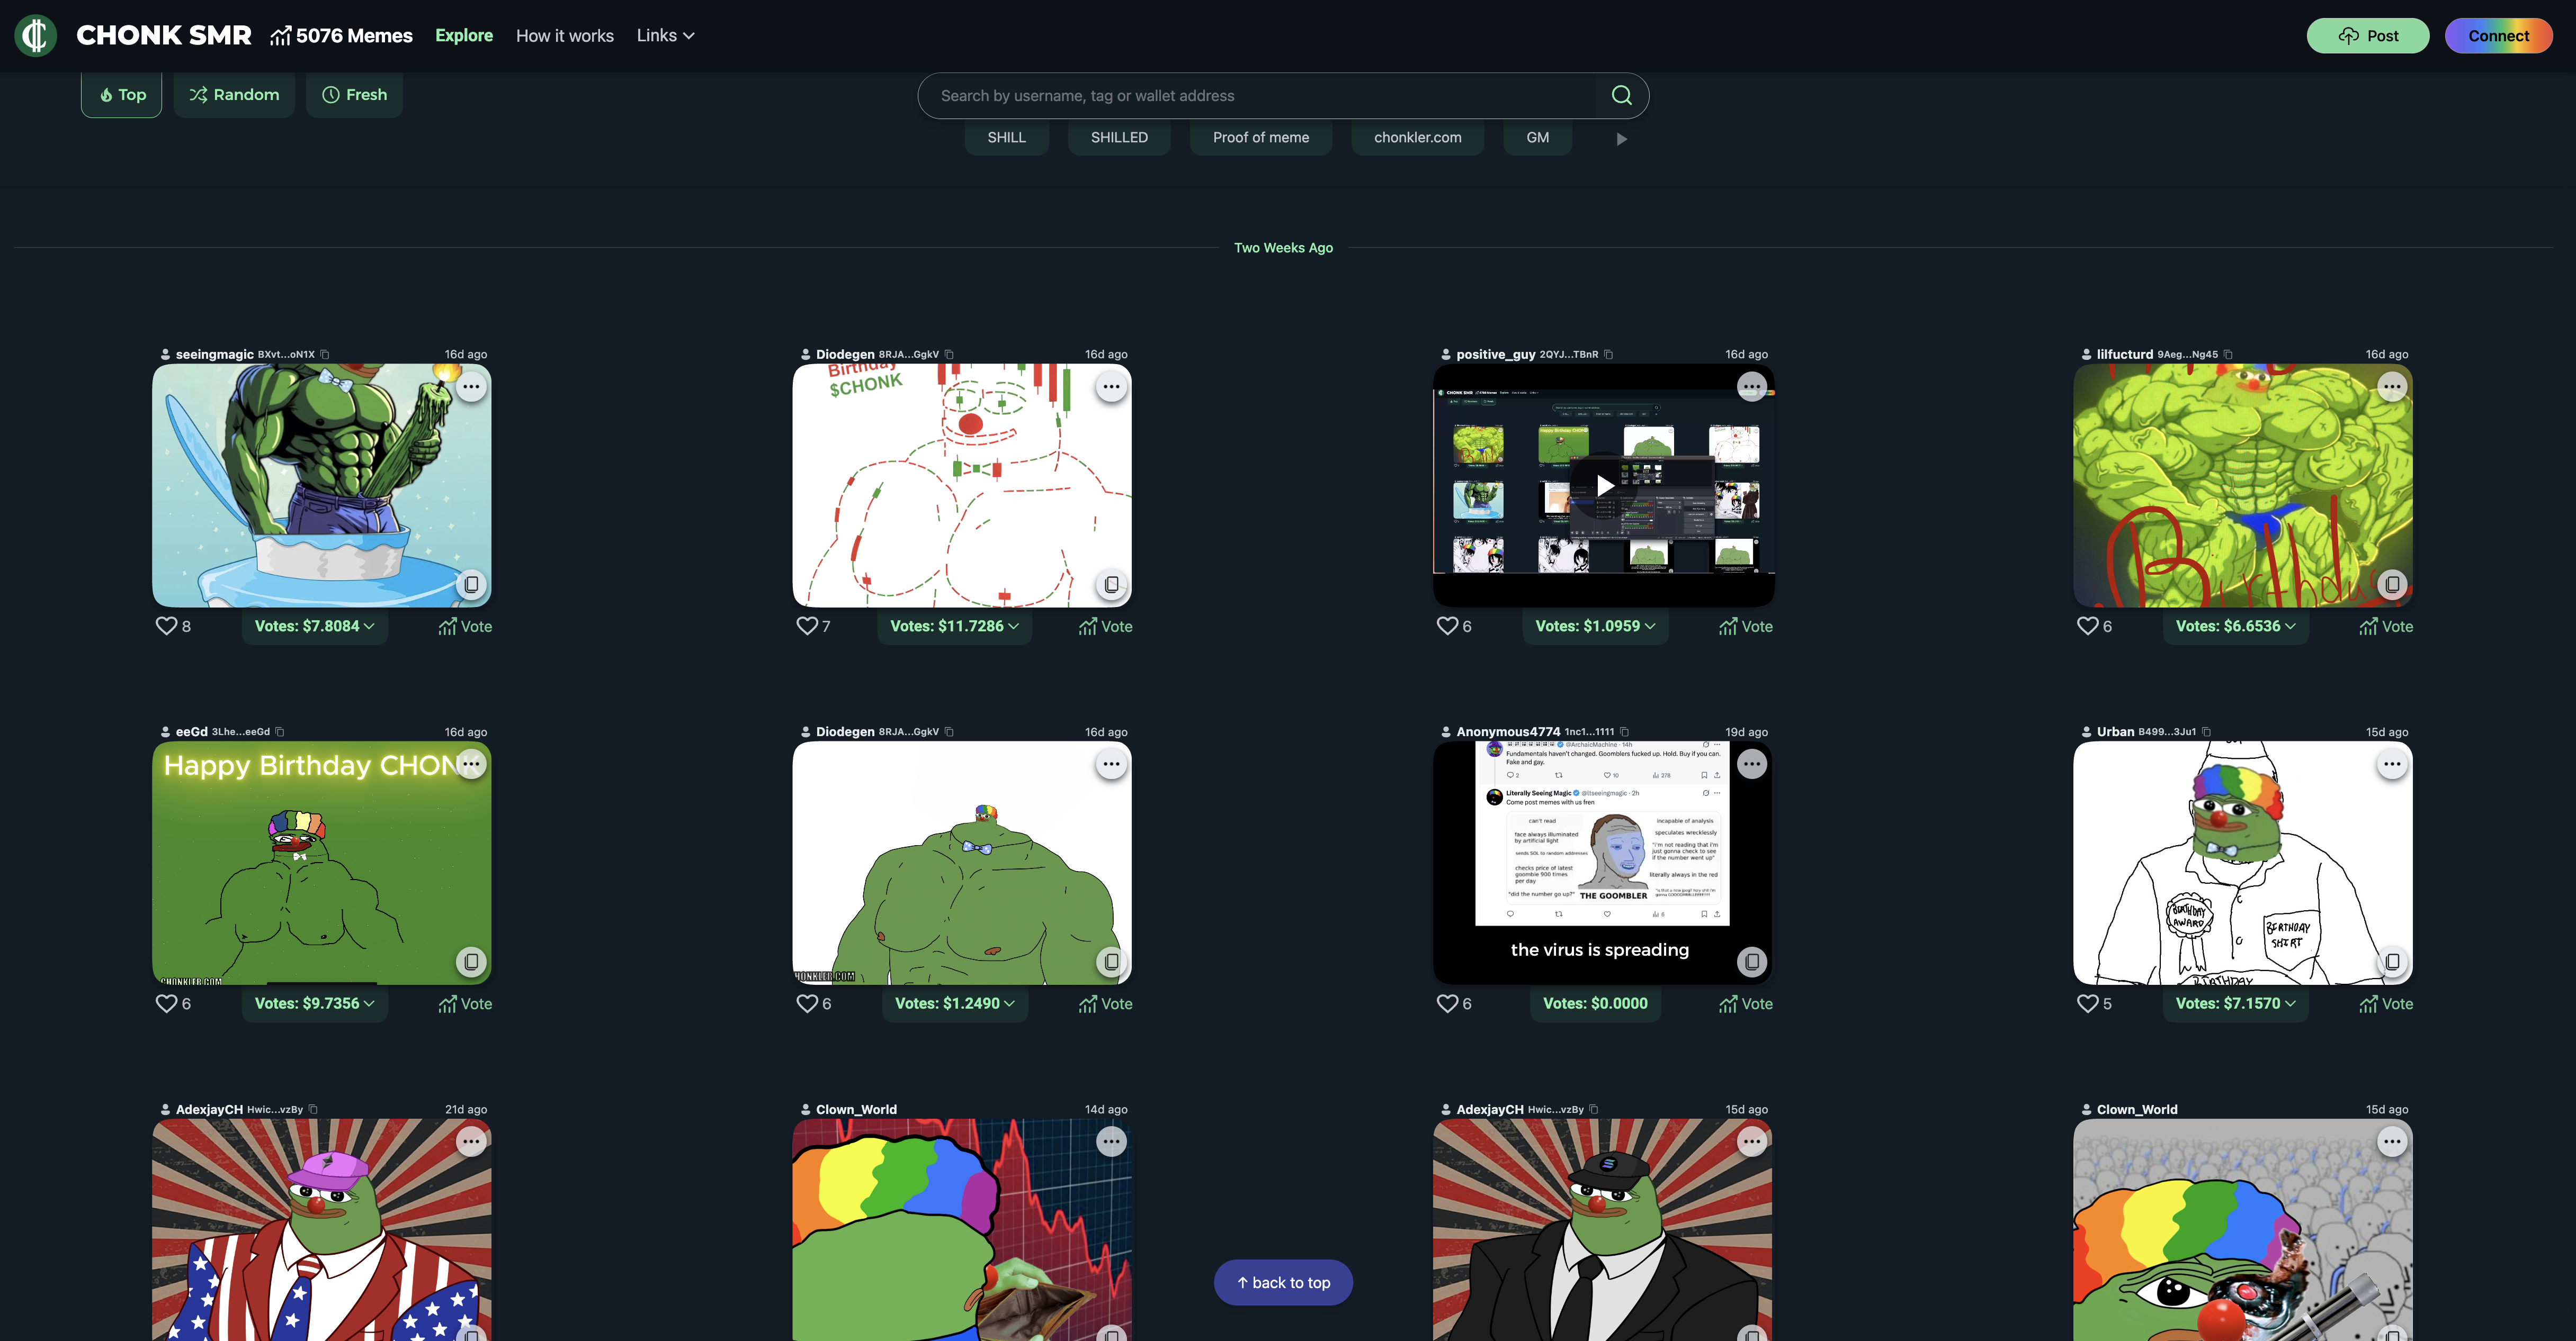Show more tags with the arrow
2576x1341 pixels.
coord(1621,139)
